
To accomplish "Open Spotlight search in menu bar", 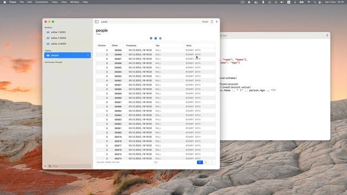I will (x=314, y=2).
